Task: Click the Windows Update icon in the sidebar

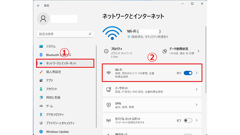Action: (x=41, y=132)
